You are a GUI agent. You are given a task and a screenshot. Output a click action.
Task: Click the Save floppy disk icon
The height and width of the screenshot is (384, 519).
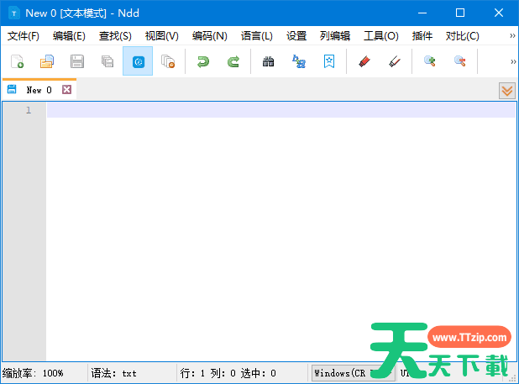[x=77, y=61]
